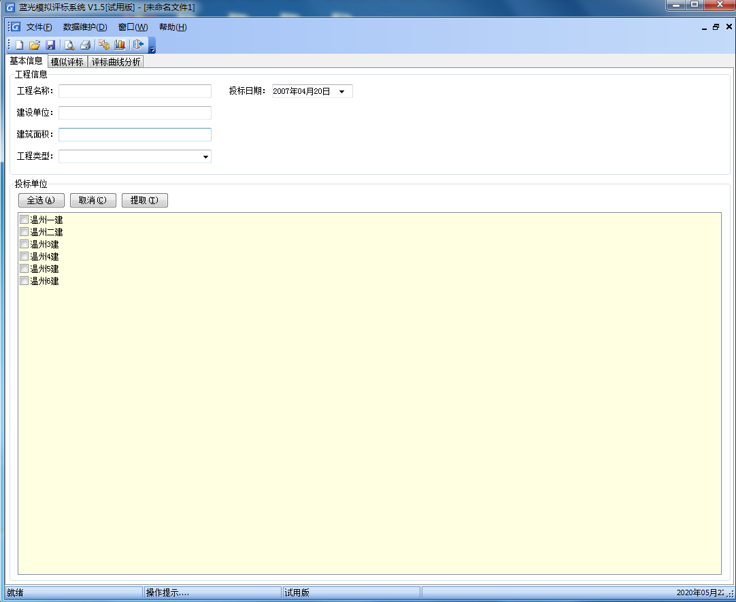Open the bar chart analysis icon
This screenshot has width=736, height=602.
click(x=120, y=45)
